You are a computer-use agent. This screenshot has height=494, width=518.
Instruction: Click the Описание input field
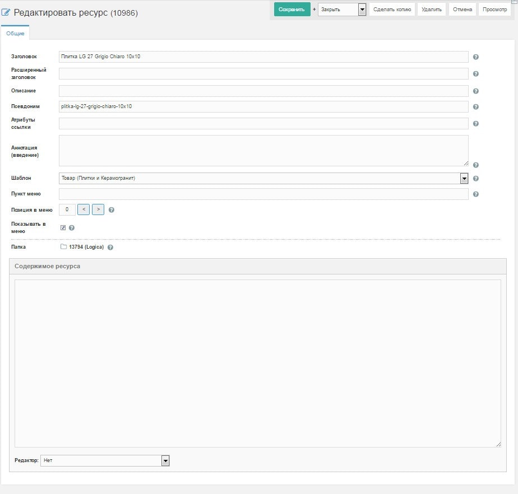tap(263, 91)
